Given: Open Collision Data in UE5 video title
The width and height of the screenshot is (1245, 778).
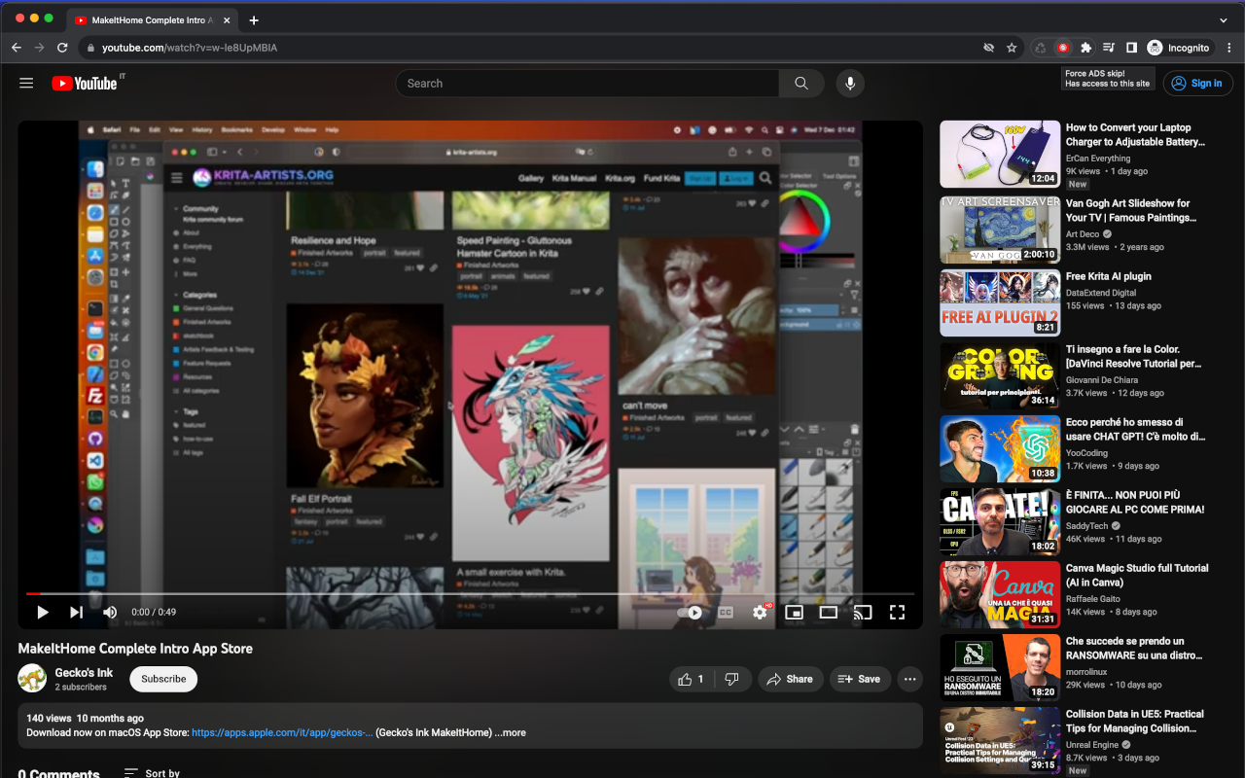Looking at the screenshot, I should point(1135,721).
